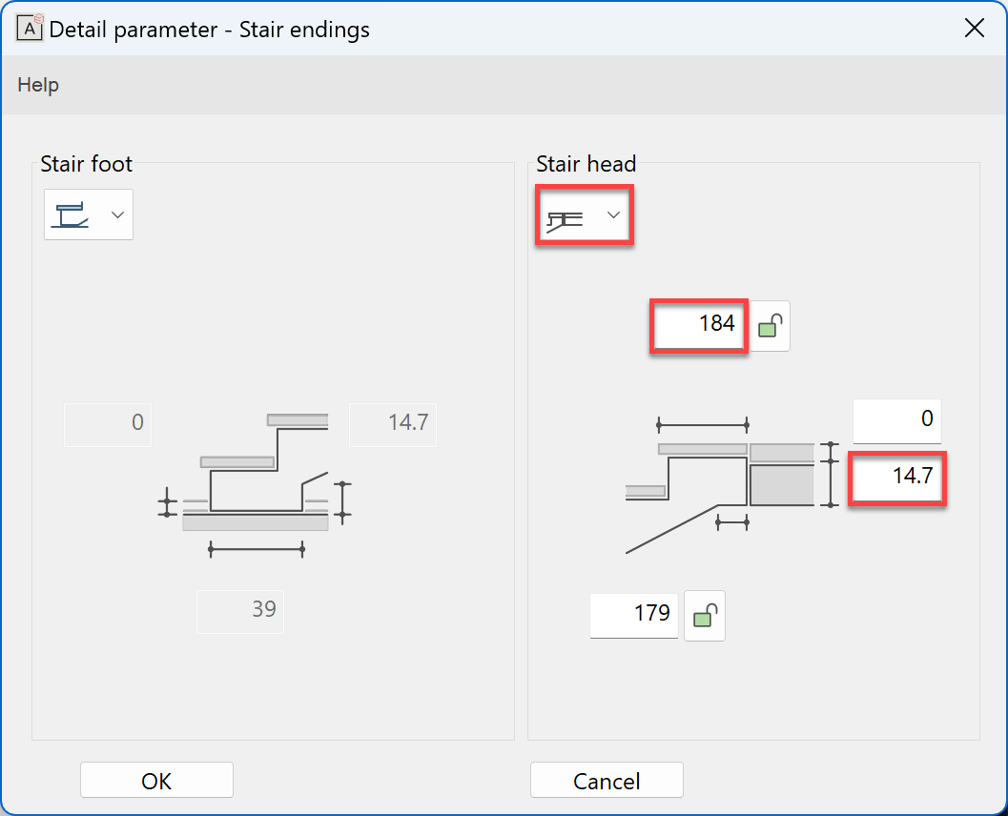The width and height of the screenshot is (1008, 816).
Task: Click the Stair head 184 input field
Action: click(699, 325)
